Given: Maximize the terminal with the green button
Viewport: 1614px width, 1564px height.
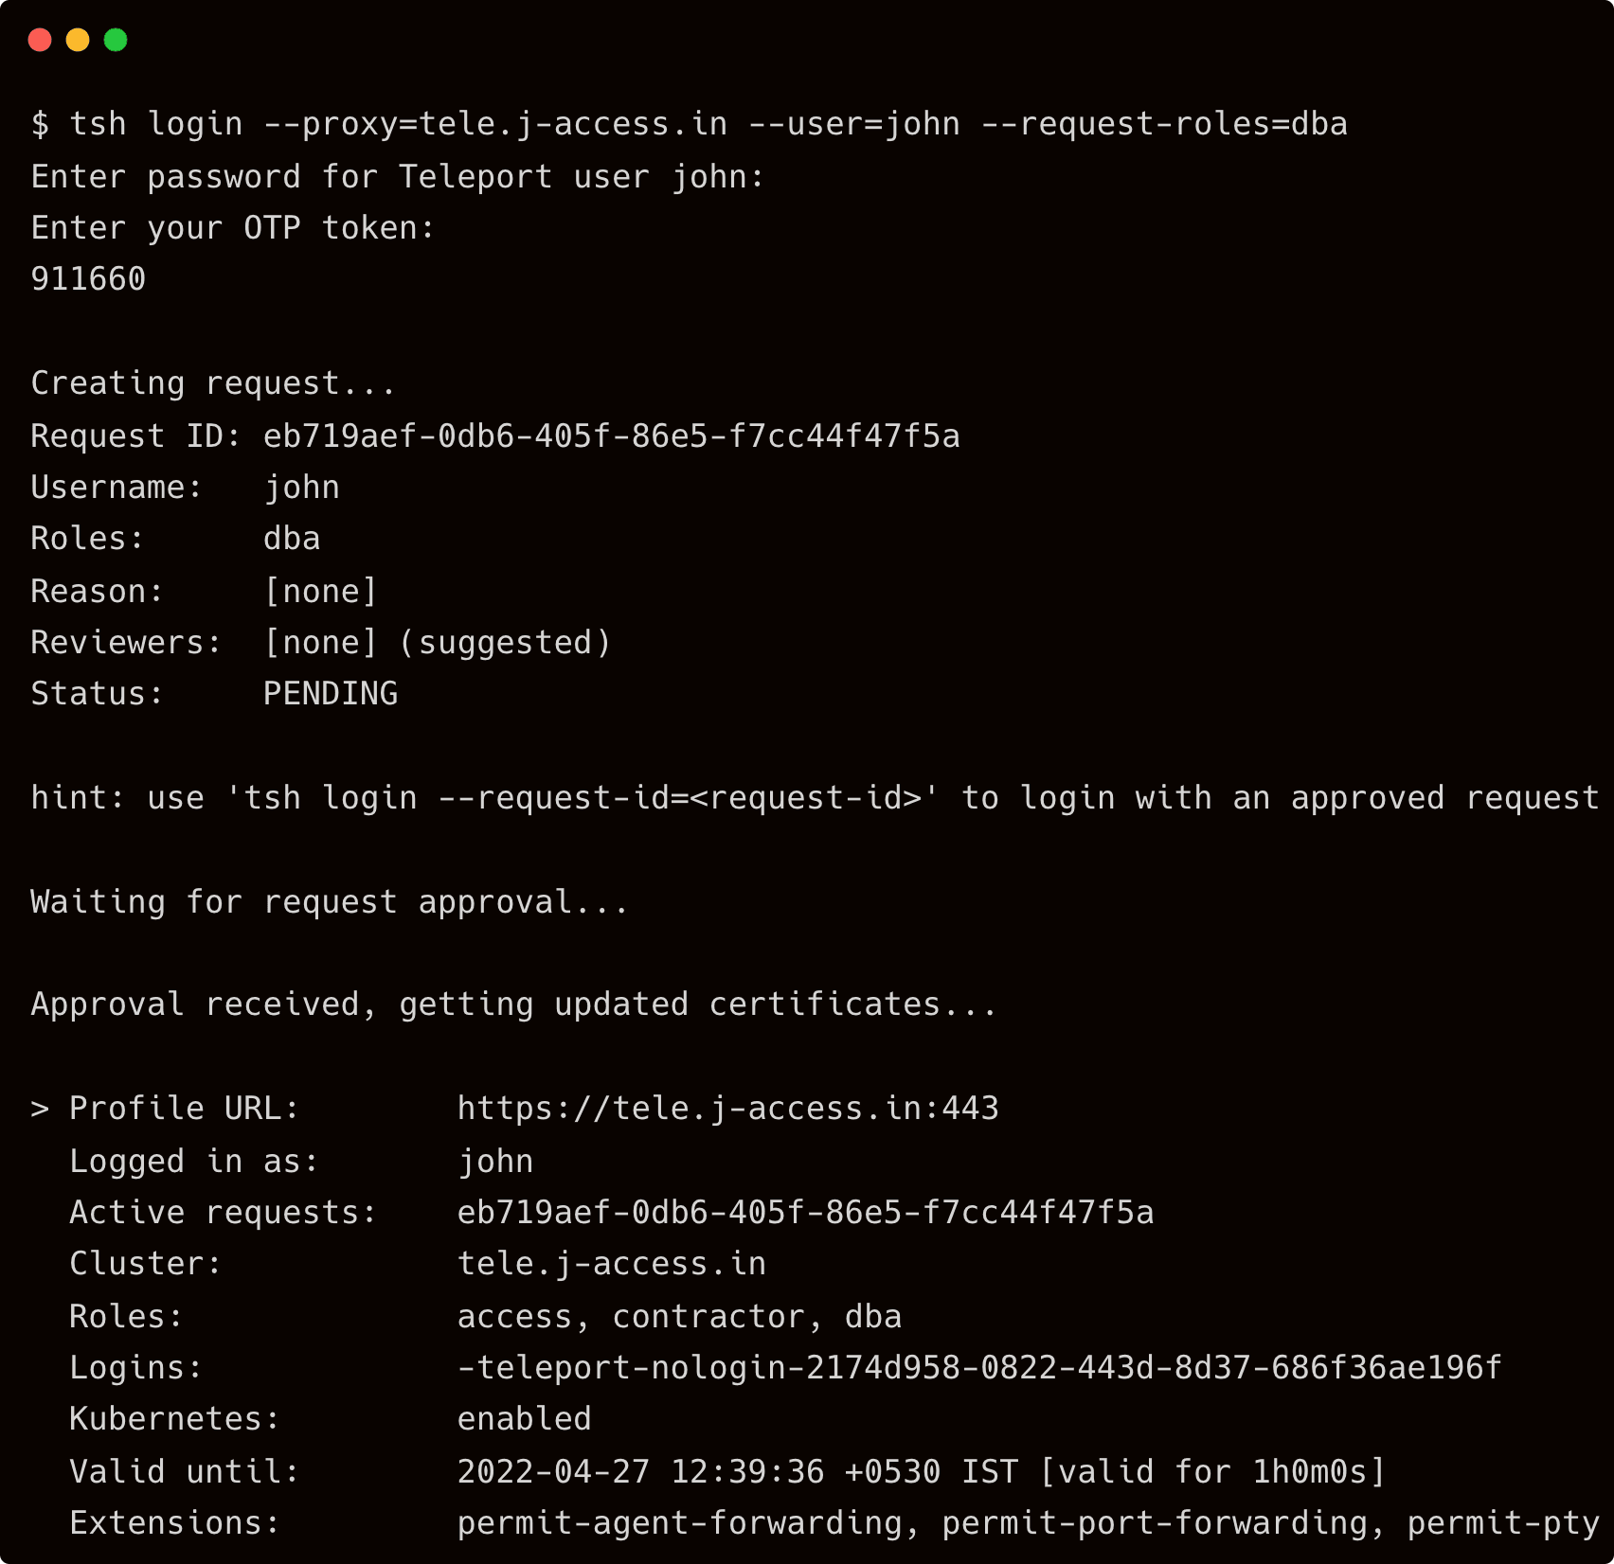Looking at the screenshot, I should pos(116,40).
